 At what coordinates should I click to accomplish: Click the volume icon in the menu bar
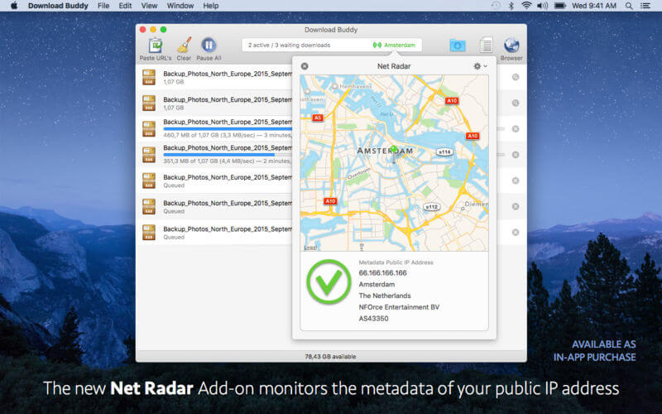pos(542,6)
